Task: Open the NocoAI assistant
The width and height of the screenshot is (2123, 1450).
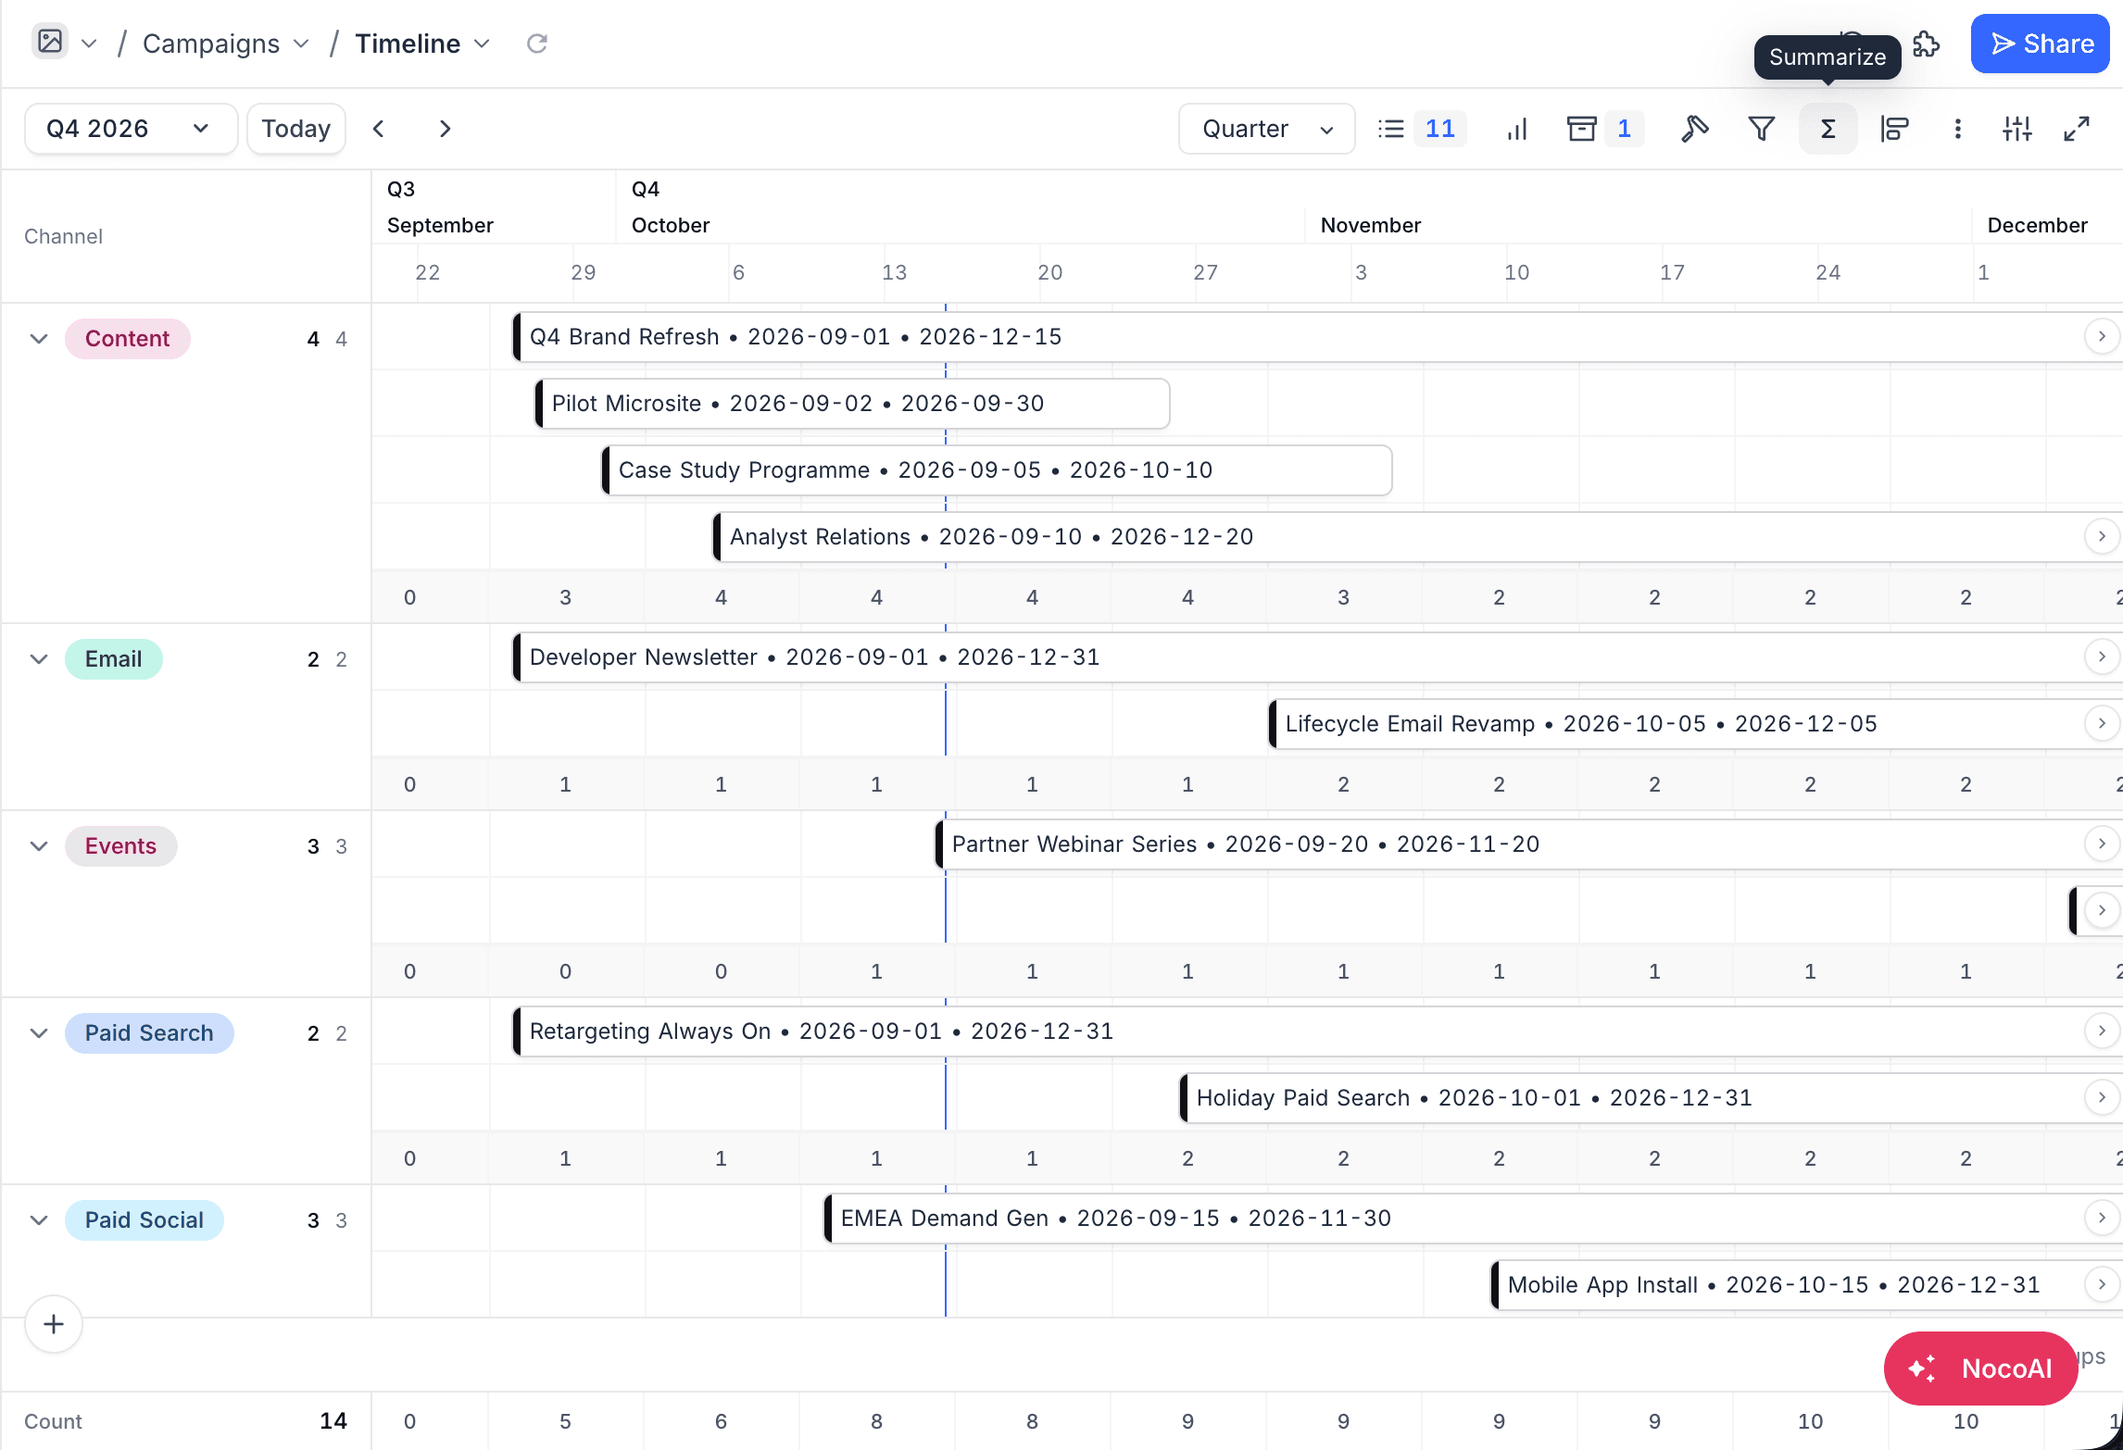Action: click(x=1980, y=1369)
